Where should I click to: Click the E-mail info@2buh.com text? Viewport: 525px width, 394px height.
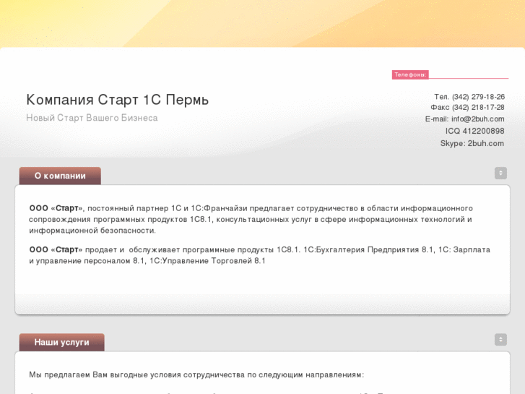[x=465, y=119]
